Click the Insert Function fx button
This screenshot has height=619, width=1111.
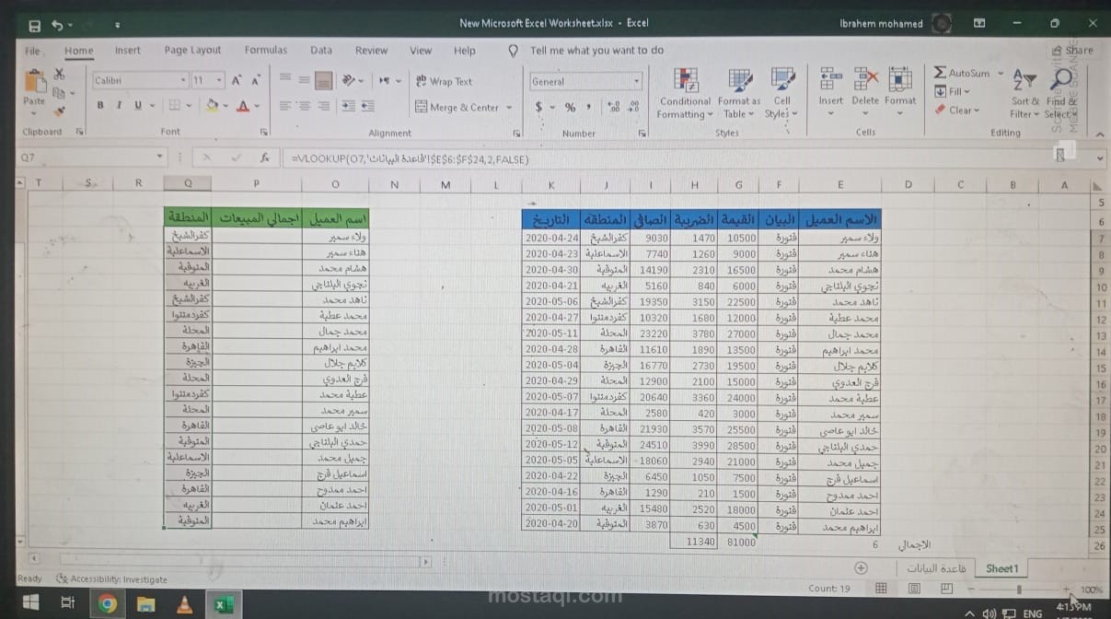coord(264,158)
